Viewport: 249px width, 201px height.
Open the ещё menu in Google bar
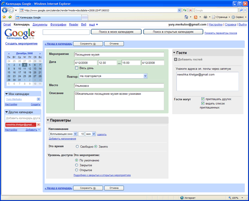click(x=93, y=24)
